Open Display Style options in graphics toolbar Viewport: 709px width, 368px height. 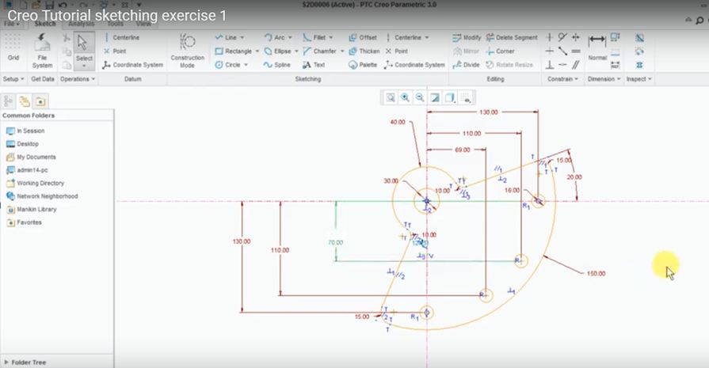pyautogui.click(x=450, y=97)
